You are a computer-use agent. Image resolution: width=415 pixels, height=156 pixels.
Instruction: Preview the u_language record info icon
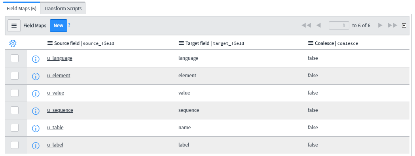click(36, 59)
